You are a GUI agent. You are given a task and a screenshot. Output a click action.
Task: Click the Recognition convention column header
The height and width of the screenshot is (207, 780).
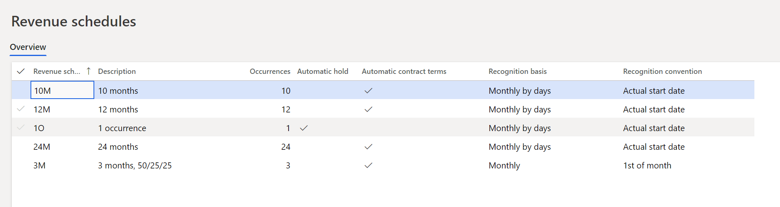[x=662, y=71]
